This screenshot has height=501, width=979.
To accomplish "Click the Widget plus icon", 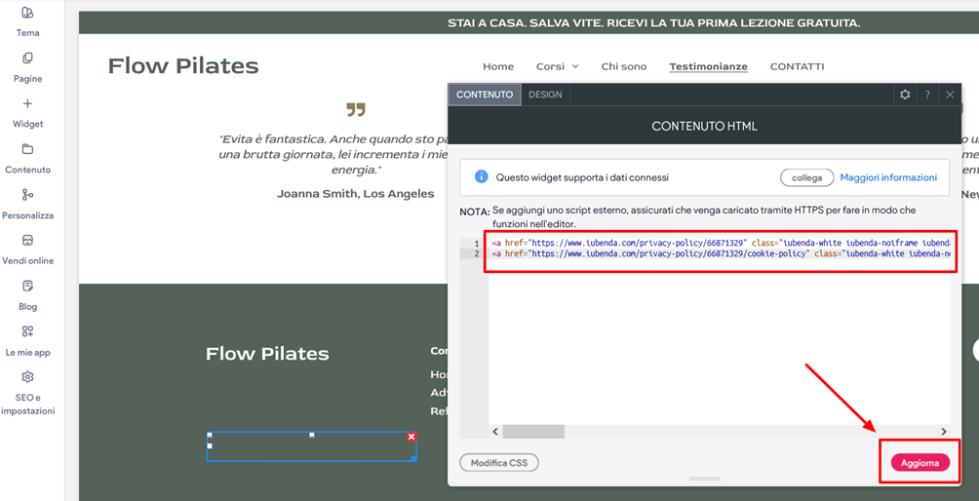I will (x=27, y=104).
